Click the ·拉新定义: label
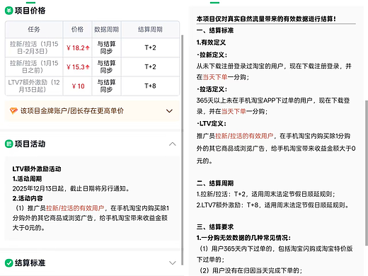This screenshot has width=368, height=276. click(212, 55)
